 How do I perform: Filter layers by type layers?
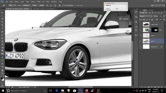pyautogui.click(x=156, y=13)
